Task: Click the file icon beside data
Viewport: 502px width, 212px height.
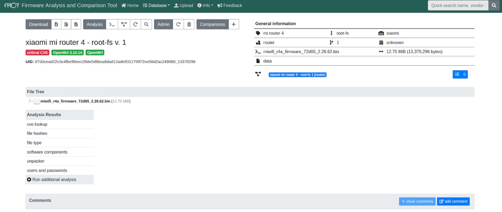Action: coord(258,61)
